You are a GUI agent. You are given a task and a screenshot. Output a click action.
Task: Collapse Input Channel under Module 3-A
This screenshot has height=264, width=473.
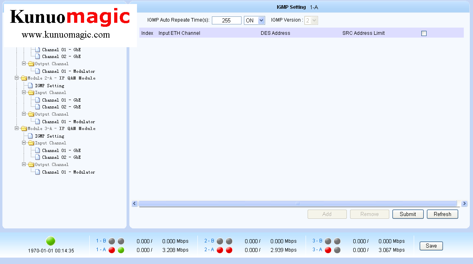click(x=24, y=142)
